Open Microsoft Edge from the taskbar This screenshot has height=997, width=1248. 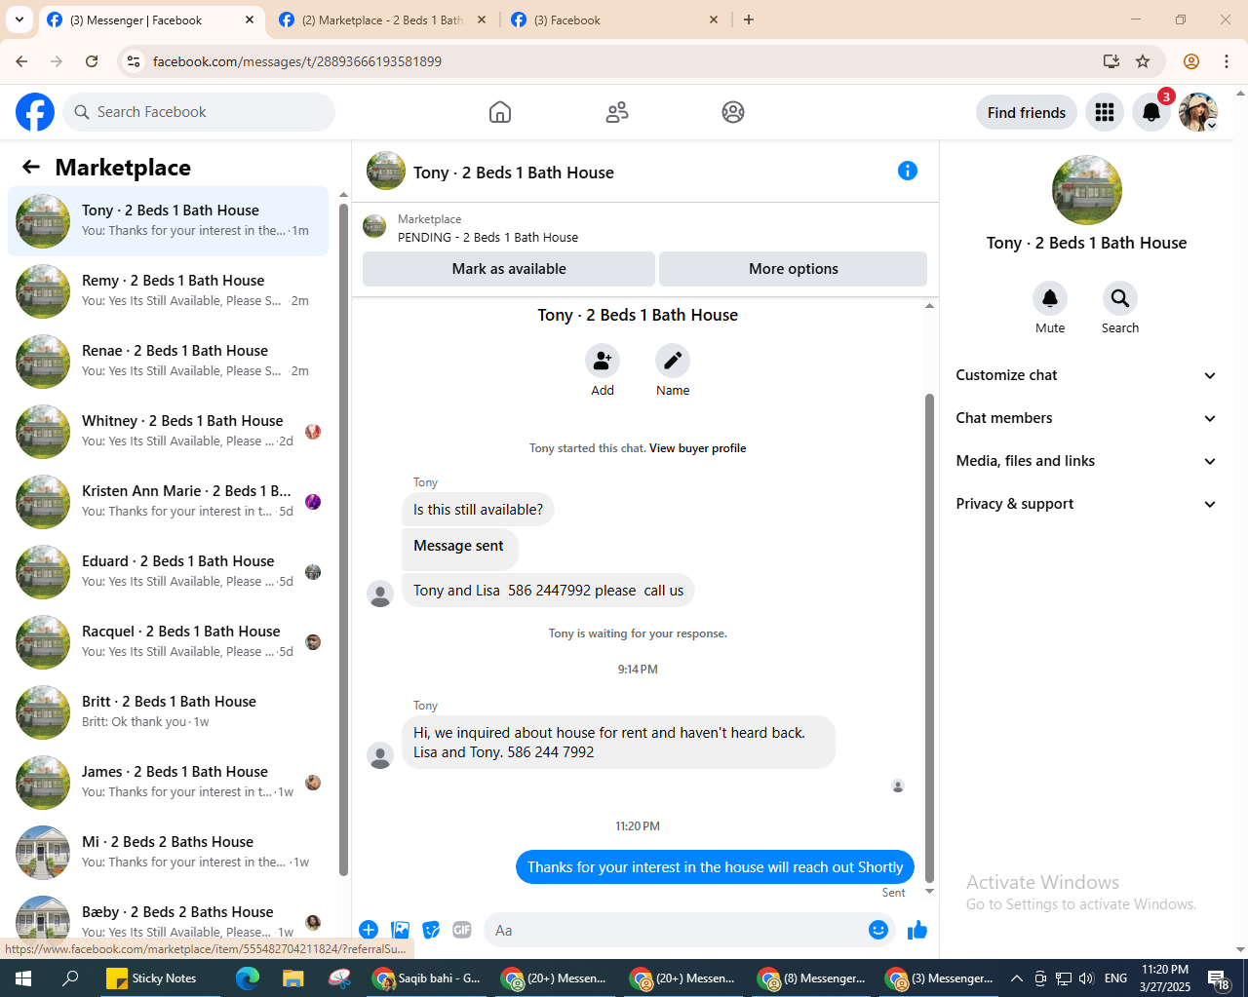point(248,978)
